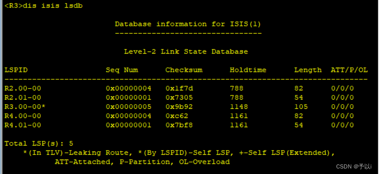Image resolution: width=379 pixels, height=174 pixels.
Task: Click holdtime 1161 in the R4.00-00 row
Action: pos(239,116)
